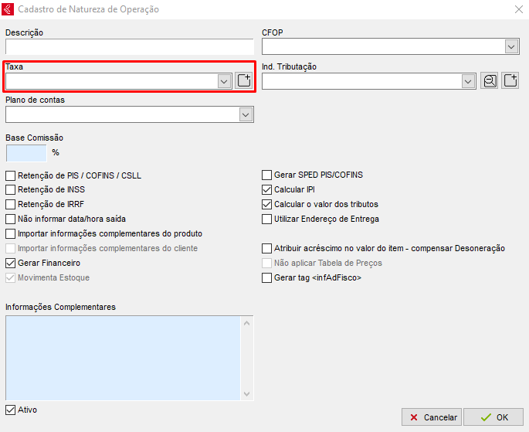Click the new-record icon beside Taxa

[243, 81]
